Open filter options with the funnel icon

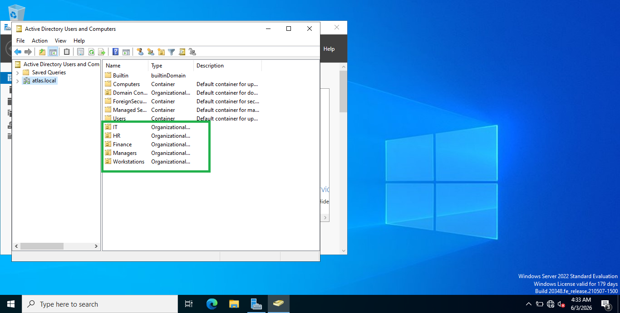[x=171, y=52]
